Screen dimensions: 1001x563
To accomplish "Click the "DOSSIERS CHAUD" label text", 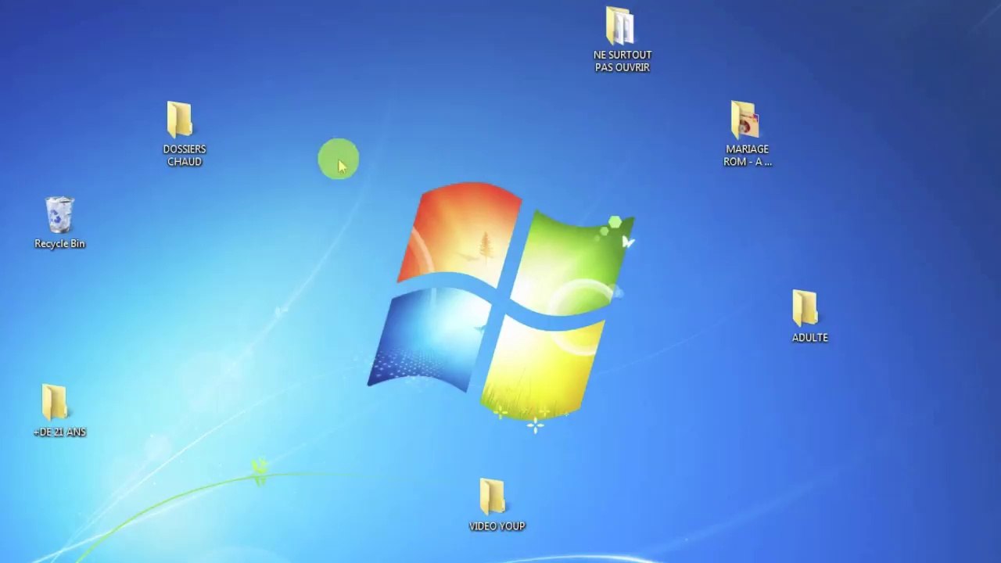I will click(185, 156).
